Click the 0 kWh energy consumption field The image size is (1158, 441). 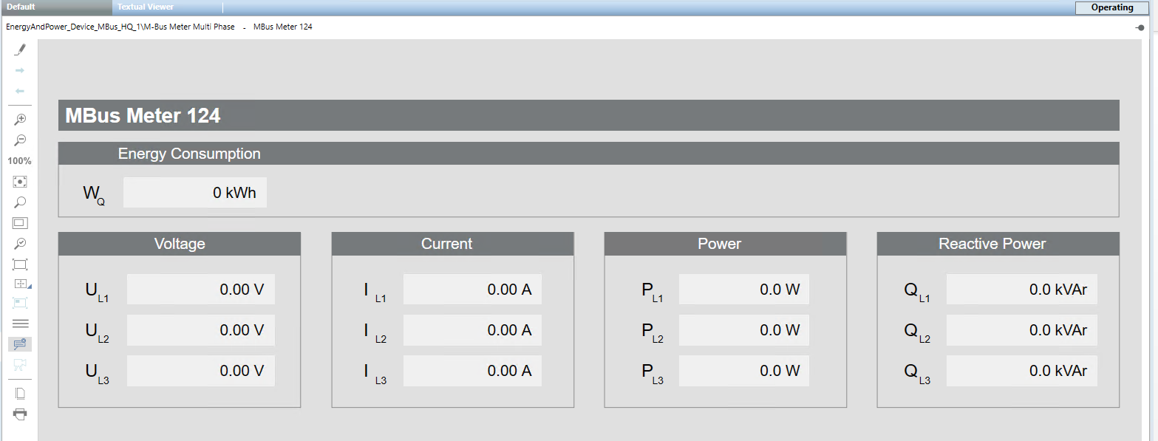coord(194,193)
